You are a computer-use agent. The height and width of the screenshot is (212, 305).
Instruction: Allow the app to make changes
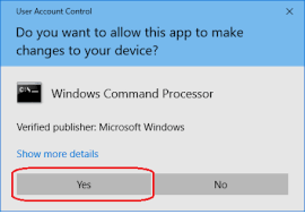[x=84, y=184]
